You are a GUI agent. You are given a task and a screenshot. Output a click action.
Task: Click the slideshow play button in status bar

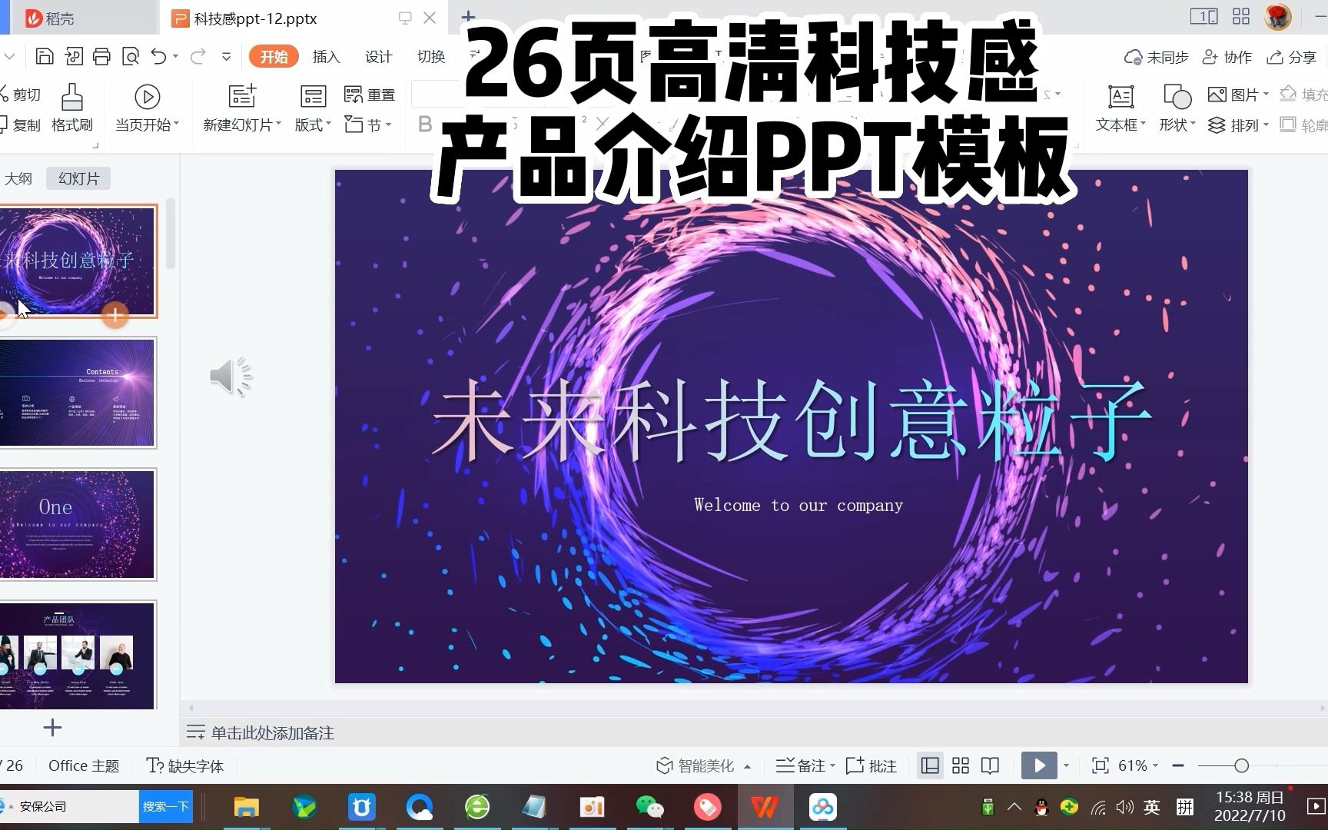coord(1039,765)
